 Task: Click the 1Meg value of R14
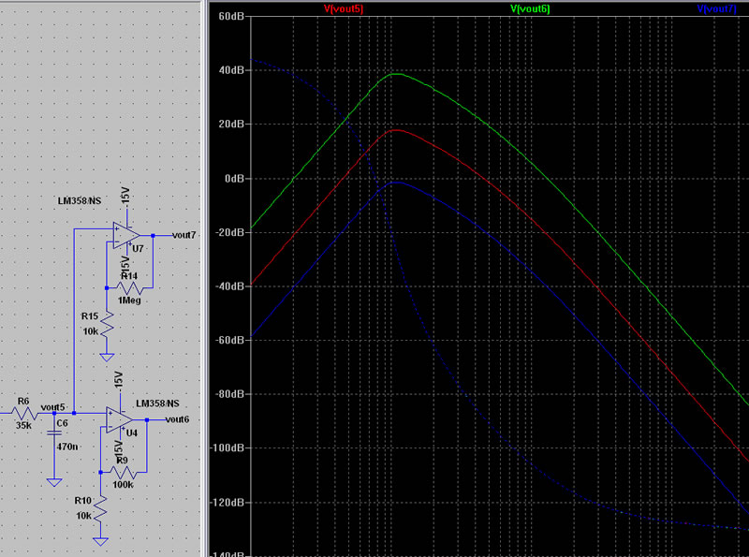coord(129,300)
